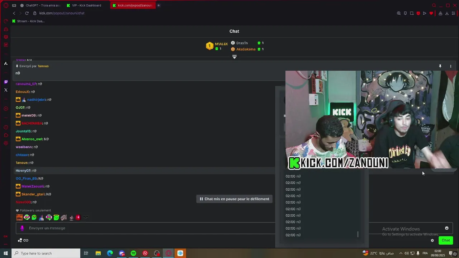The image size is (459, 258).
Task: Open Twitch in the Opera sidebar
Action: [x=6, y=82]
